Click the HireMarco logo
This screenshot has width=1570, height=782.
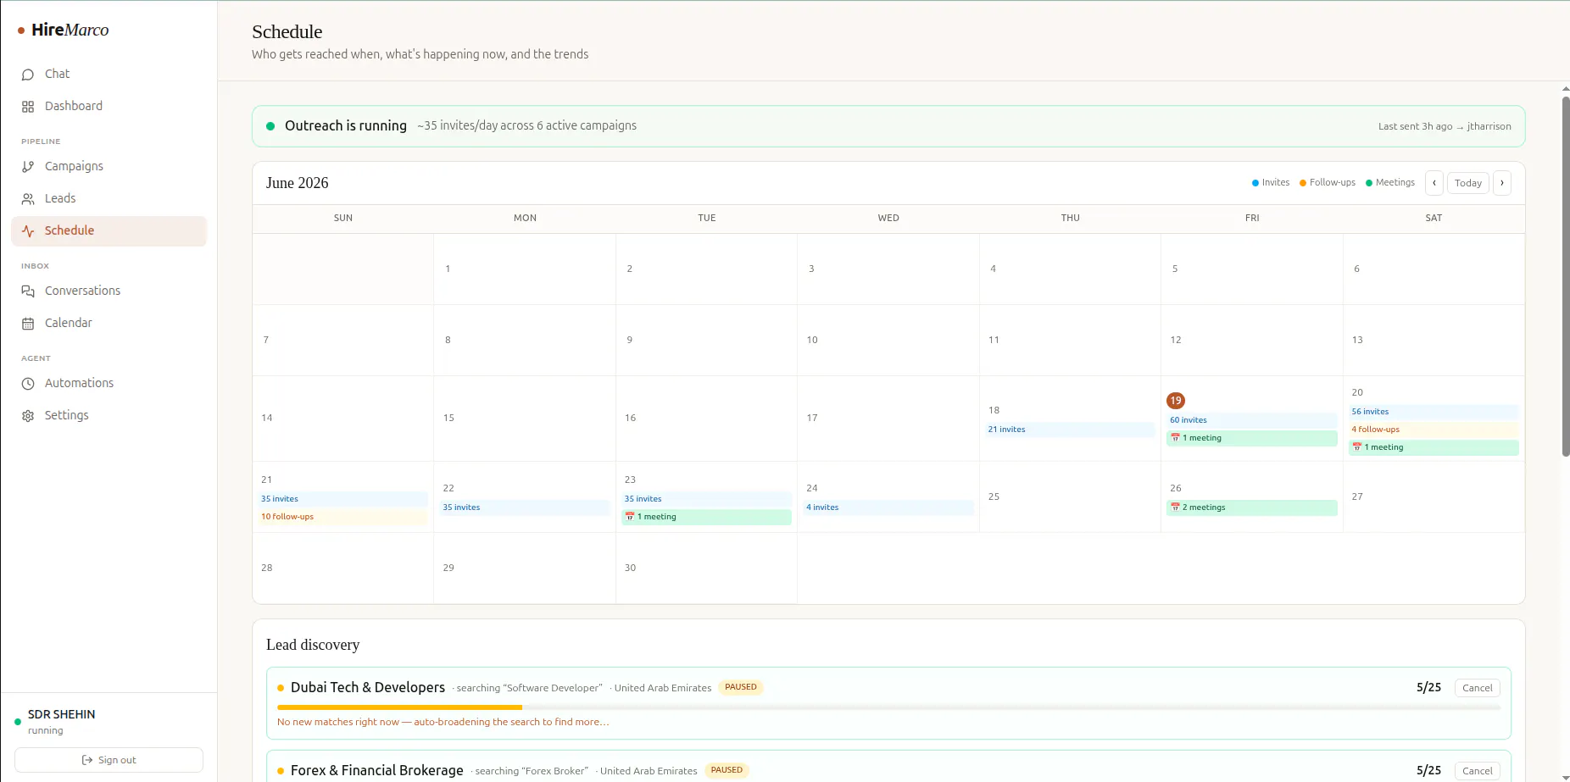tap(64, 30)
